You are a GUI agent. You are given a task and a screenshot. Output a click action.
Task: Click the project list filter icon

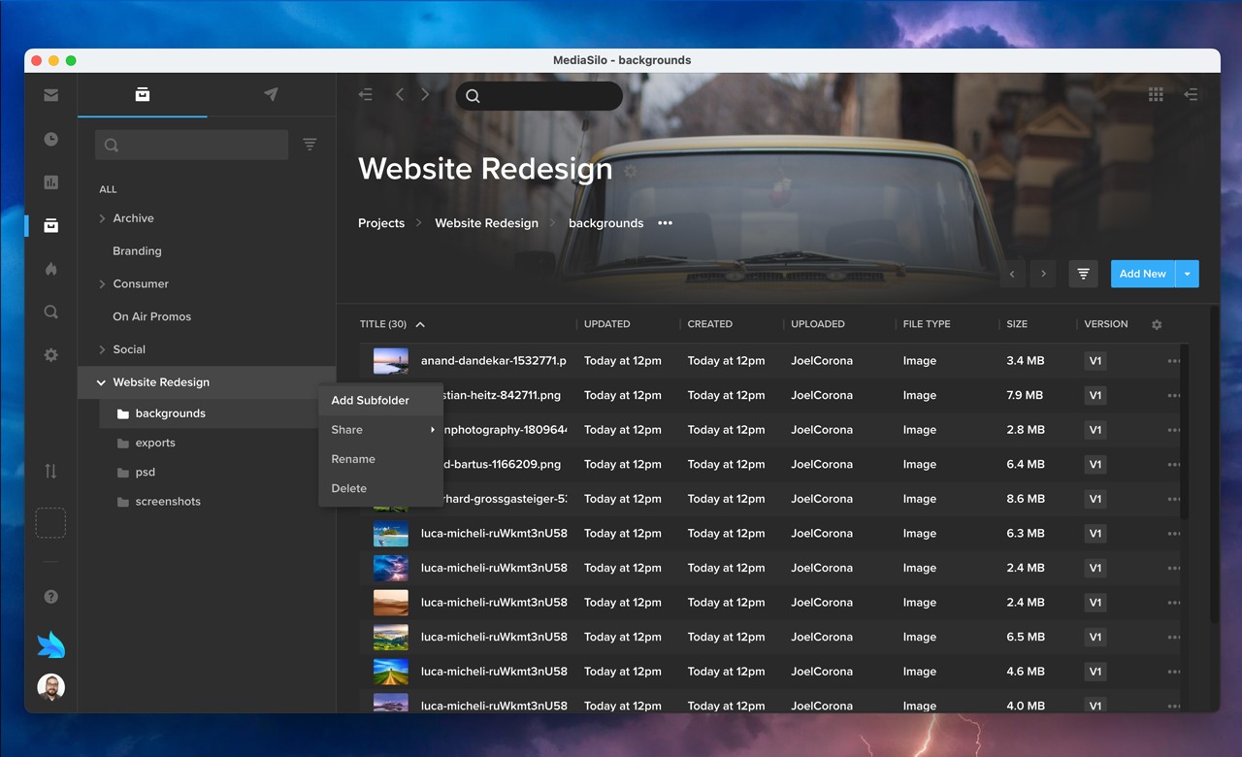pos(310,144)
